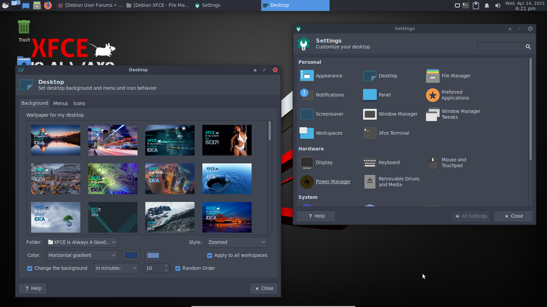The width and height of the screenshot is (547, 307).
Task: Open Notifications settings
Action: click(x=322, y=95)
